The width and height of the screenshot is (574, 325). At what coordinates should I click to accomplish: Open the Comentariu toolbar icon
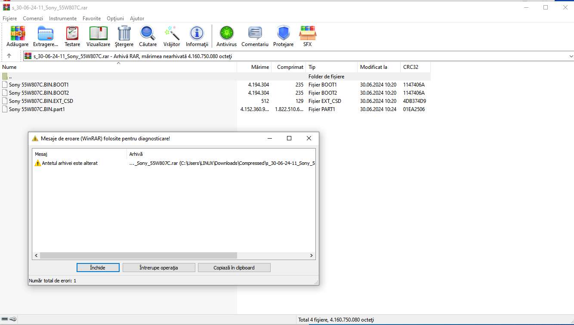pos(255,33)
